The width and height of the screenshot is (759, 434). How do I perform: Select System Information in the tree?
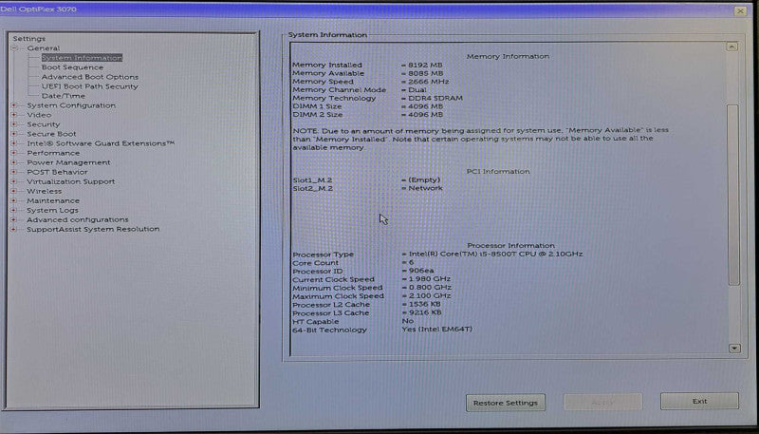82,58
